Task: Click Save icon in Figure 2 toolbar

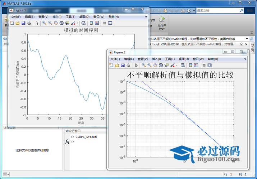Action: coord(123,65)
